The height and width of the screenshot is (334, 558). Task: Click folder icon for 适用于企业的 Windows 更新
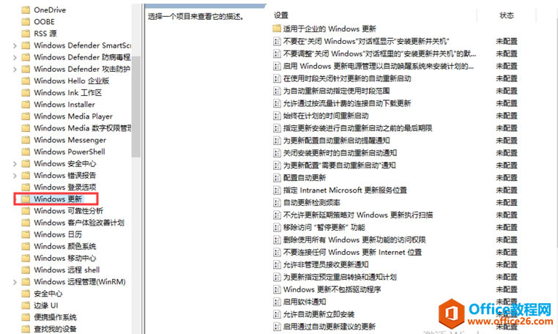tap(277, 29)
